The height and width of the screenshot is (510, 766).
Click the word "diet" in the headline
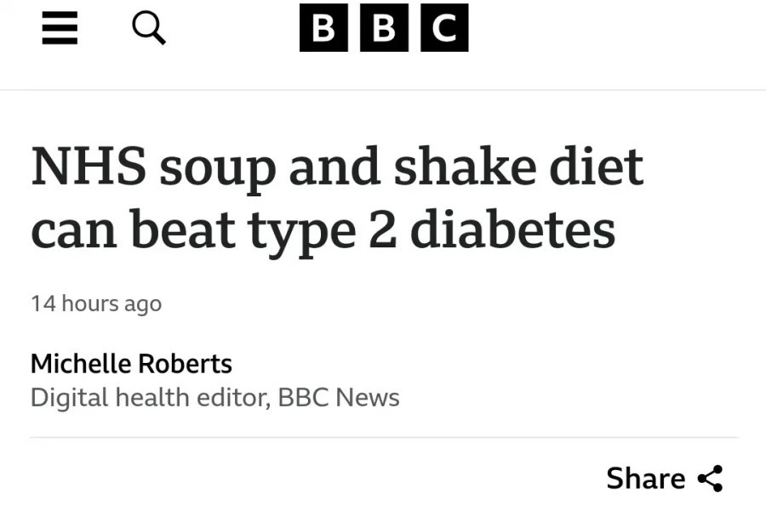[595, 167]
